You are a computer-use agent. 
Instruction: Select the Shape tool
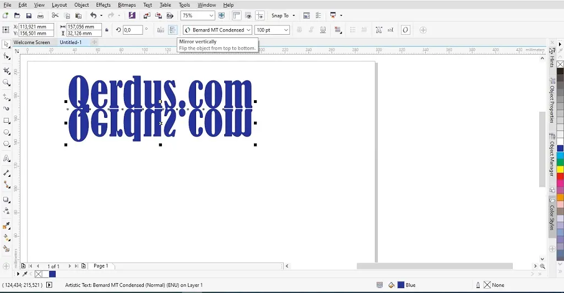6,56
